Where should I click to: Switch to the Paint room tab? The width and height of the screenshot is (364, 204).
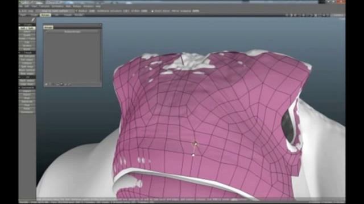click(23, 15)
